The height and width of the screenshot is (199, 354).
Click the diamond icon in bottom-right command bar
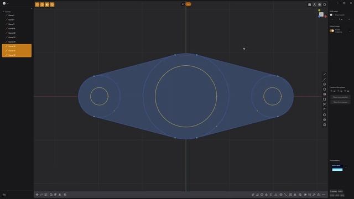tap(267, 195)
